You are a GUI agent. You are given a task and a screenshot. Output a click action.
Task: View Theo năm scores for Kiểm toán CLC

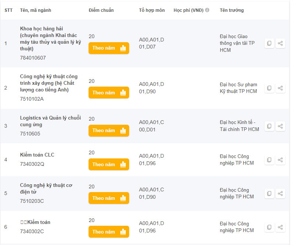tap(109, 164)
